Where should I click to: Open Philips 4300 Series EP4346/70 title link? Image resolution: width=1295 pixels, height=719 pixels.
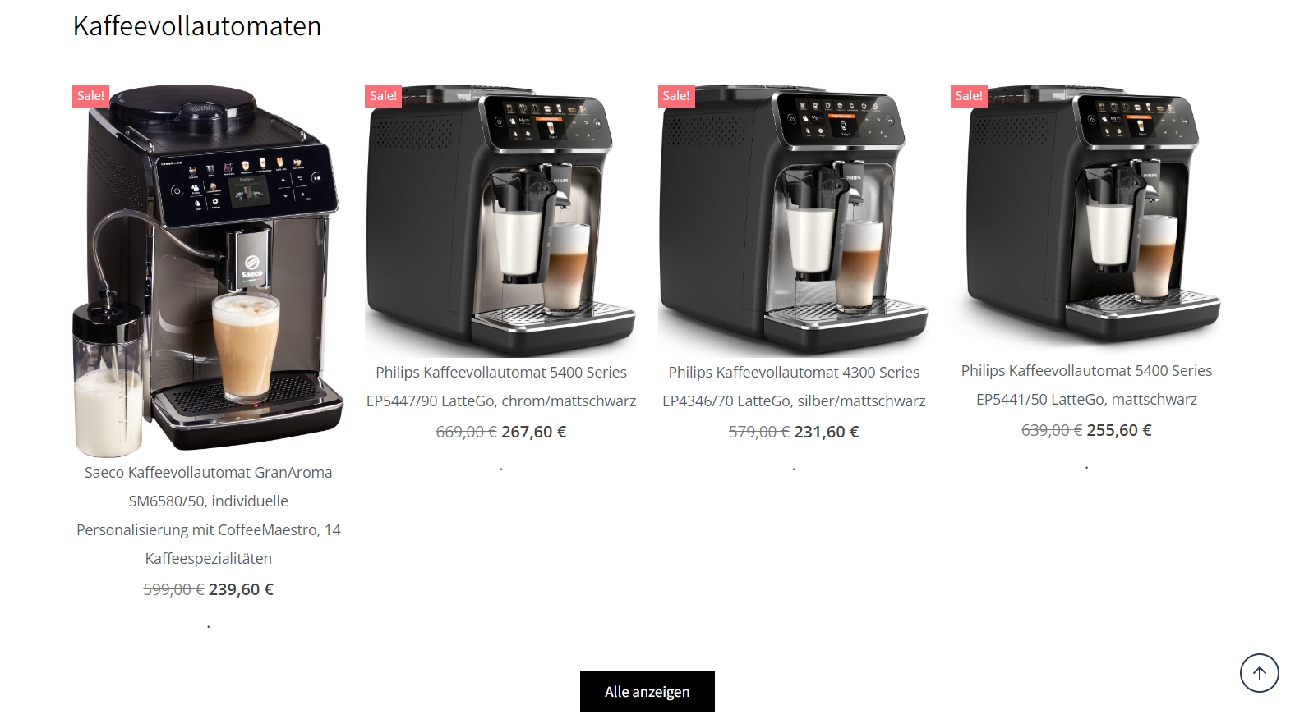click(x=794, y=387)
